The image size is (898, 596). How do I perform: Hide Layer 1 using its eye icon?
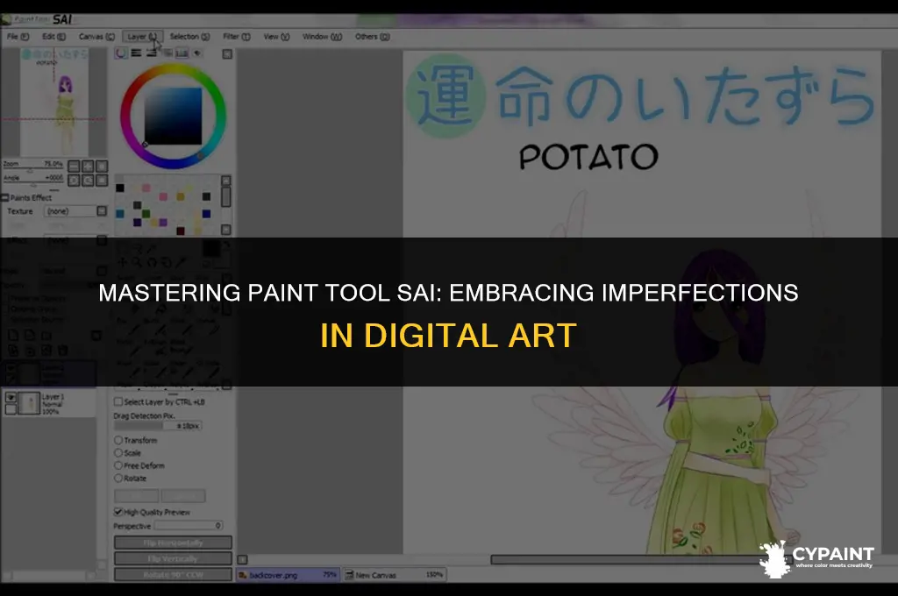tap(11, 397)
